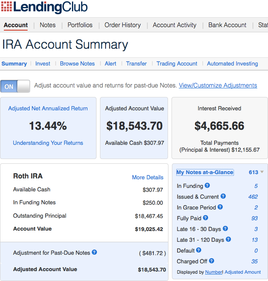The width and height of the screenshot is (268, 281).
Task: Display notes by Number link
Action: click(214, 272)
